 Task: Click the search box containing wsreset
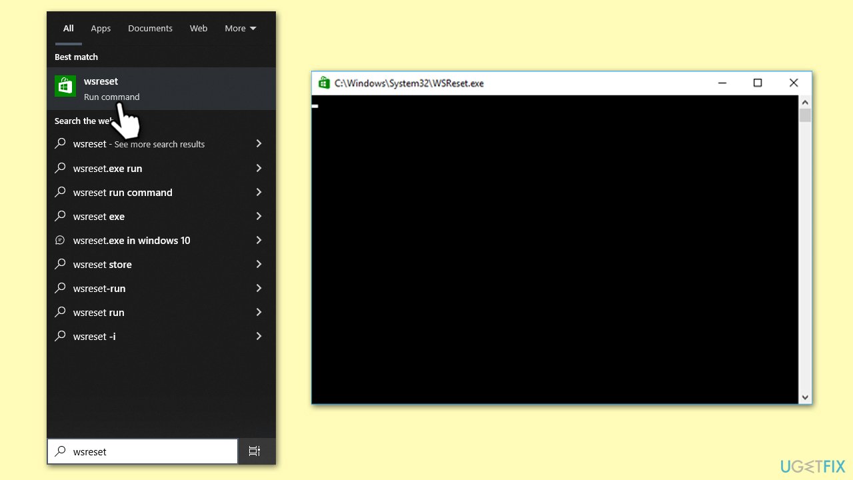(x=143, y=451)
